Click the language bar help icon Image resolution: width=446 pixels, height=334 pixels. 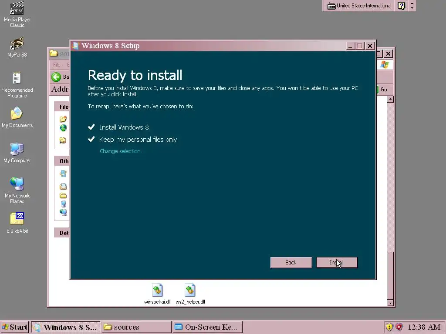coord(401,6)
